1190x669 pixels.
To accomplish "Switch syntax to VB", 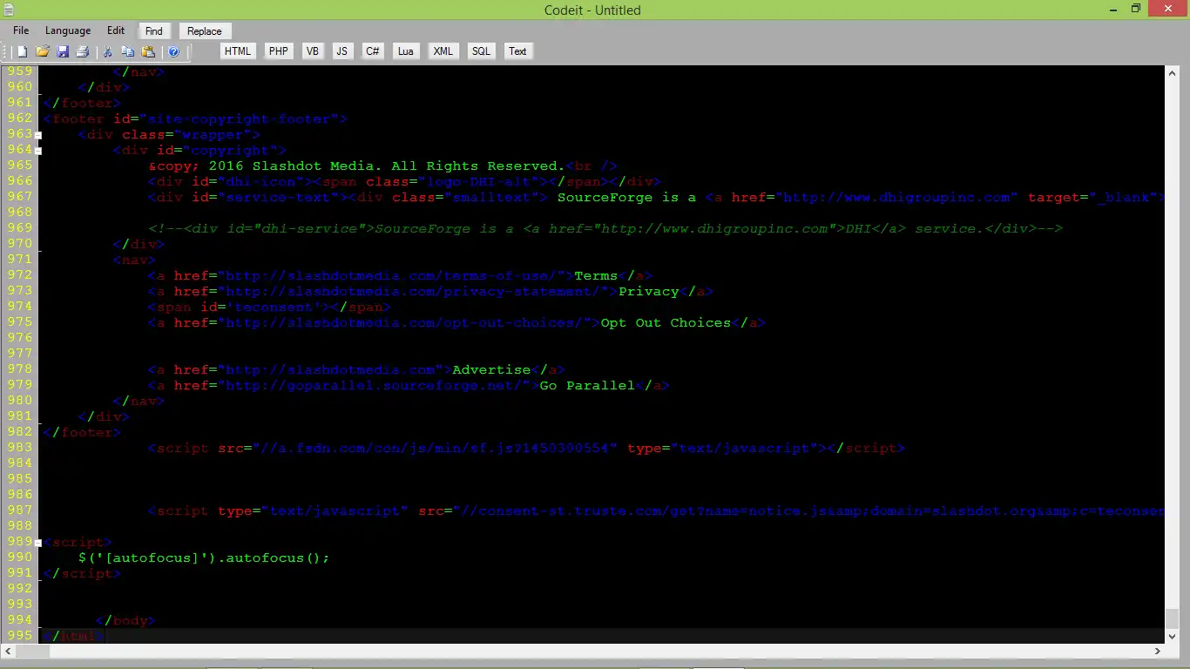I will [312, 51].
